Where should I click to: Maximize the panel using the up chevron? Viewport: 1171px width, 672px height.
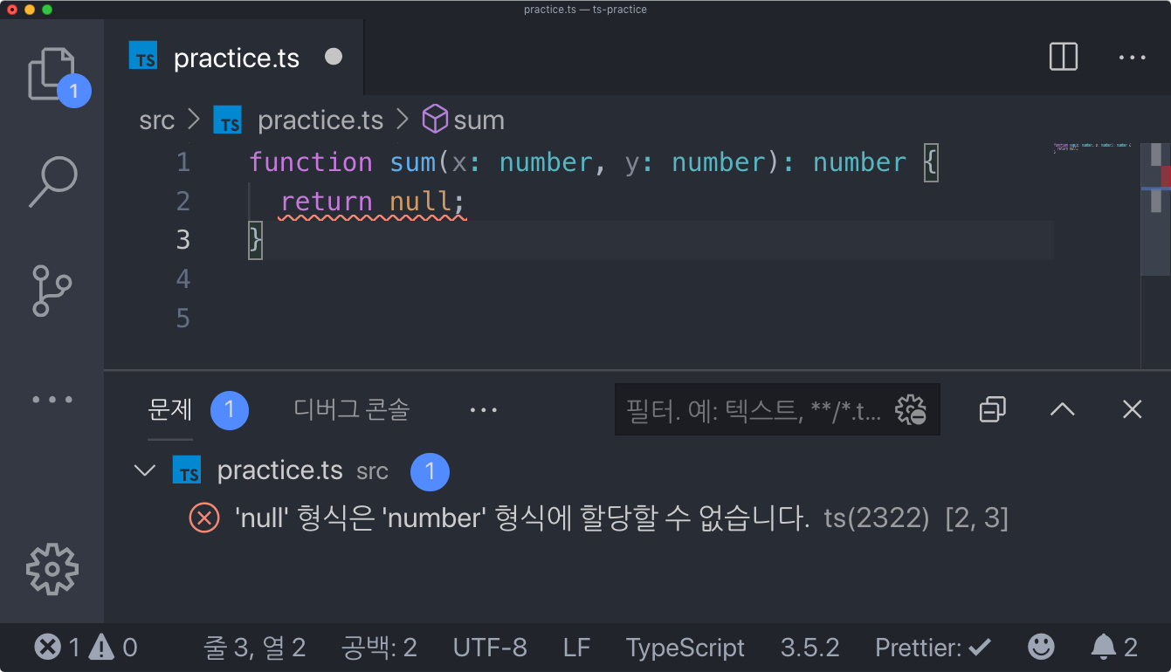[1062, 409]
